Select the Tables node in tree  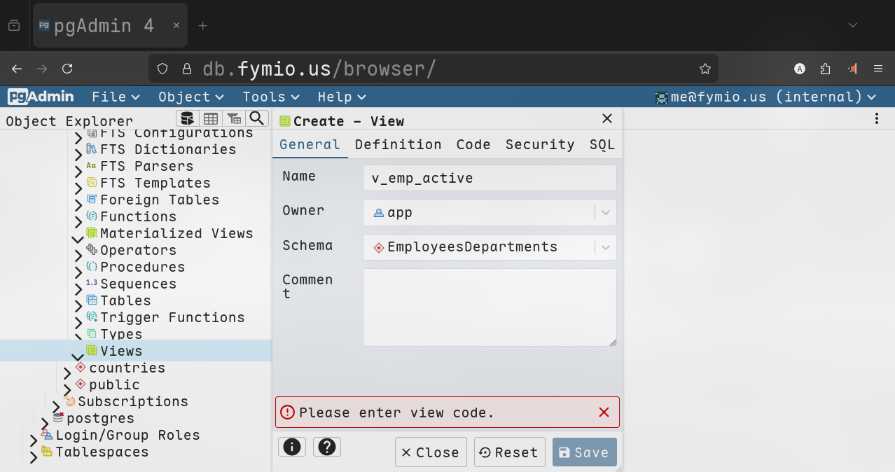pos(125,301)
